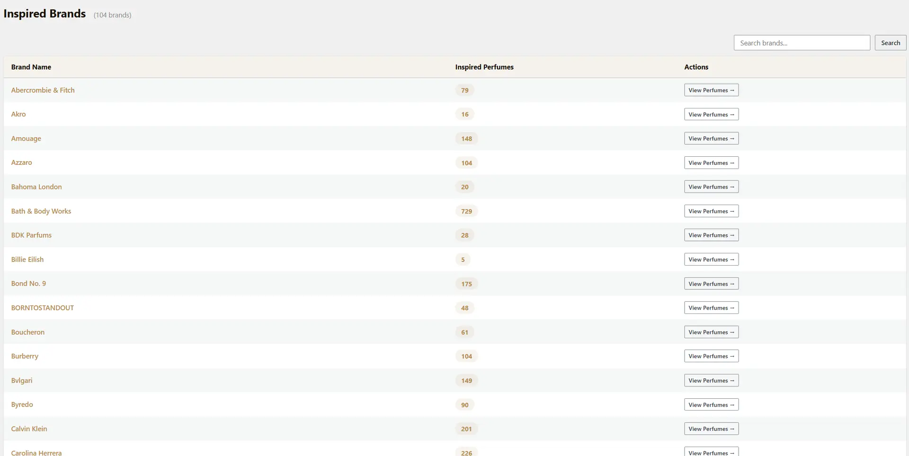Viewport: 909px width, 456px height.
Task: Click the Search brands input field
Action: (x=802, y=43)
